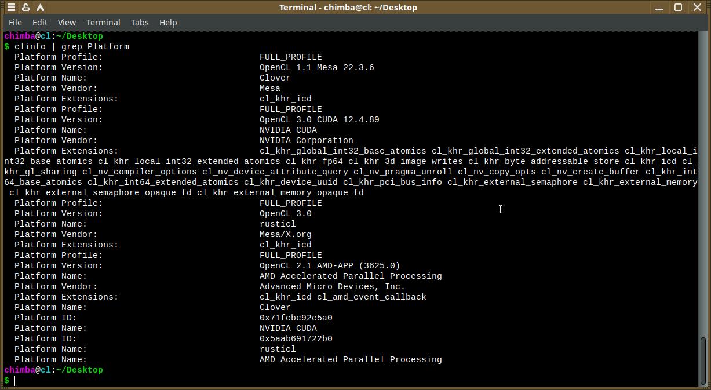Open the View menu
The width and height of the screenshot is (711, 390).
point(67,23)
